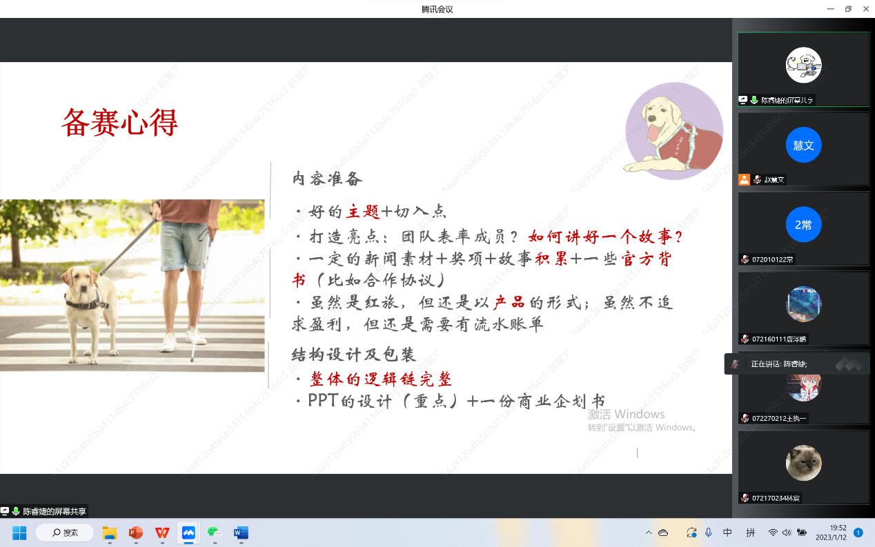Toggle the 中 input language indicator
The height and width of the screenshot is (547, 875).
727,533
